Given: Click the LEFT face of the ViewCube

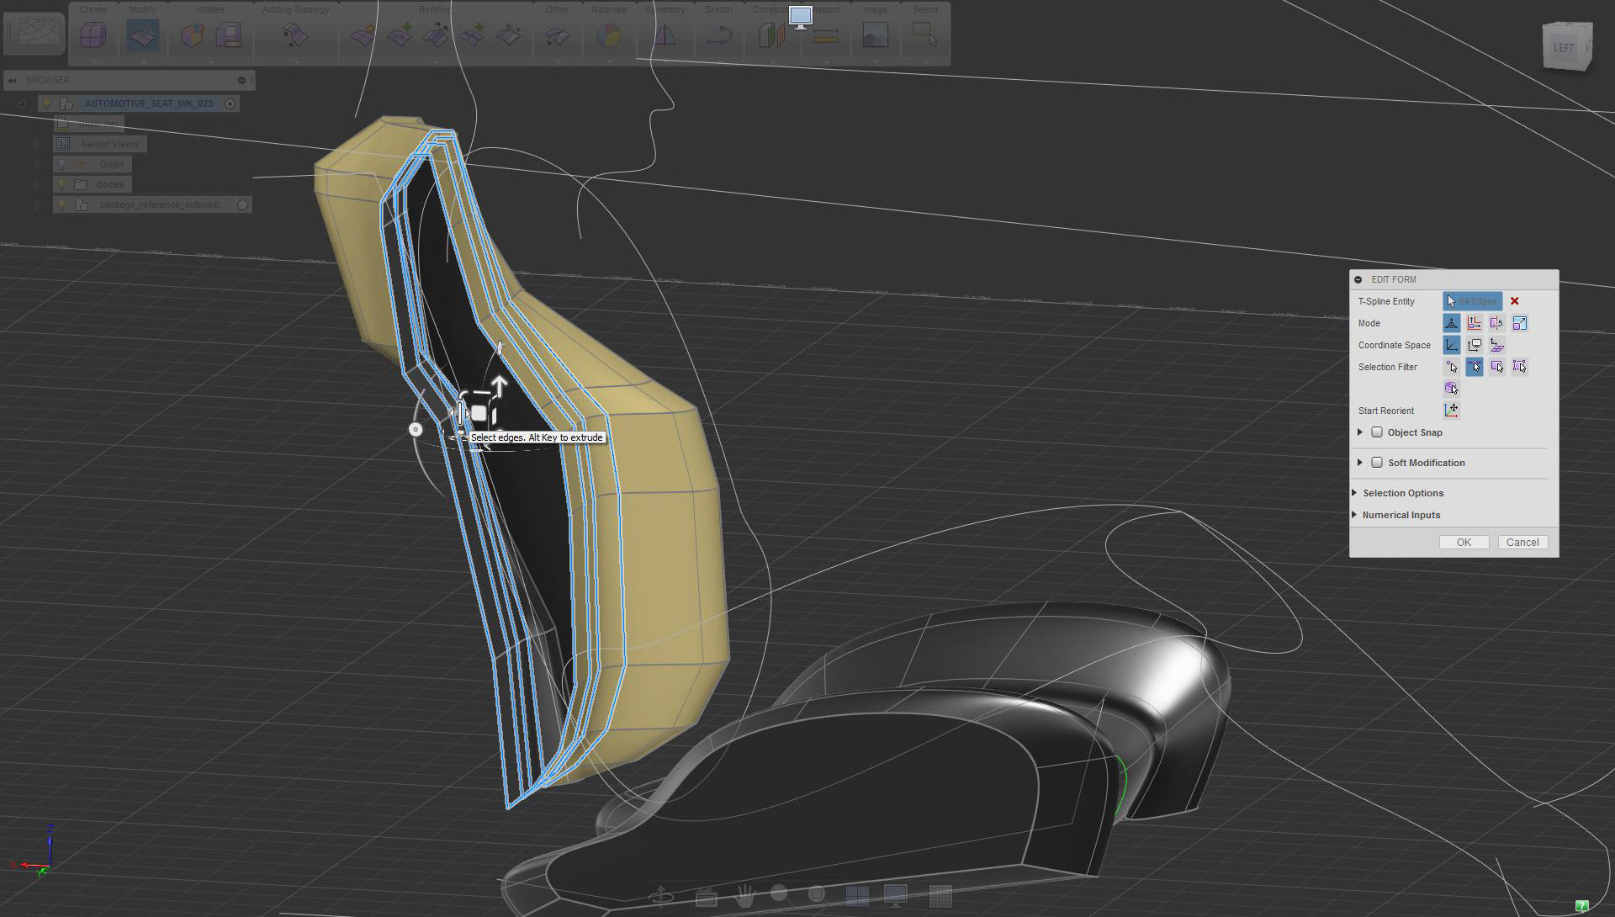Looking at the screenshot, I should (1564, 48).
